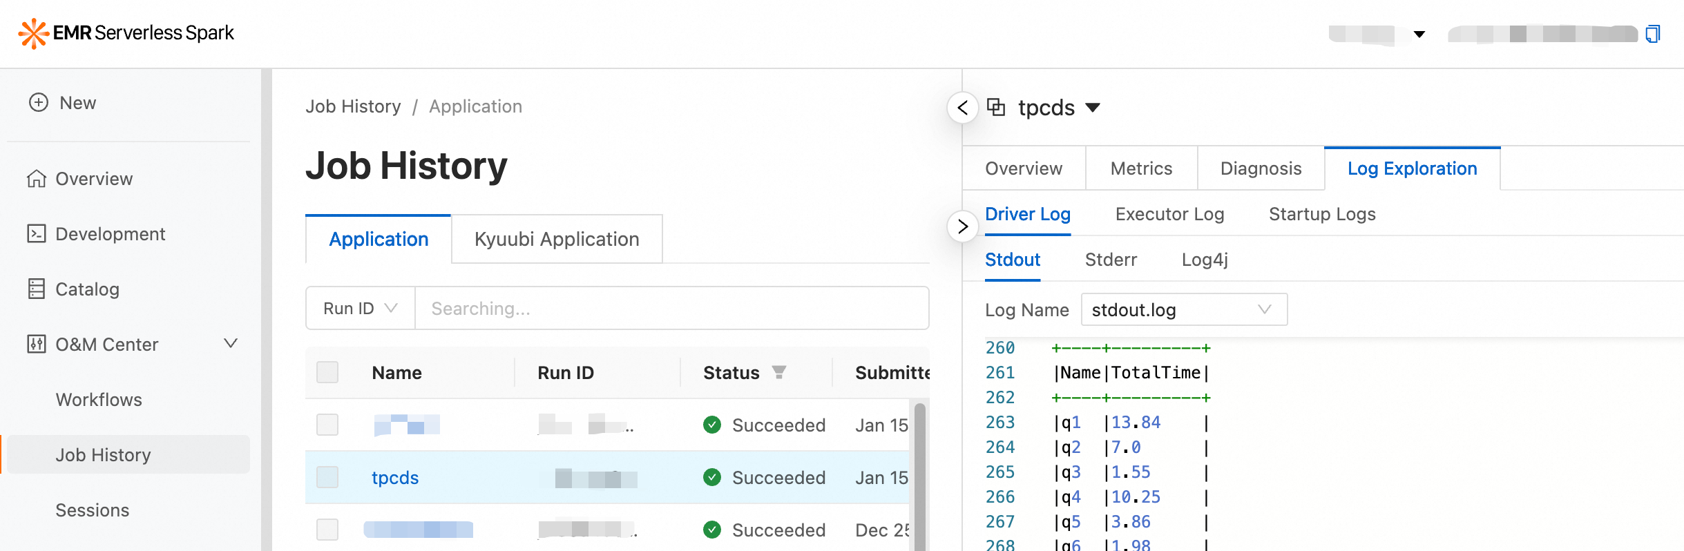Click the 13.84 value in log line 263
The width and height of the screenshot is (1684, 551).
[1136, 423]
